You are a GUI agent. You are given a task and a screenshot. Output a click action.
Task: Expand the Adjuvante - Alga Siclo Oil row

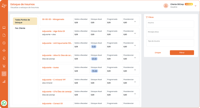tap(135, 33)
